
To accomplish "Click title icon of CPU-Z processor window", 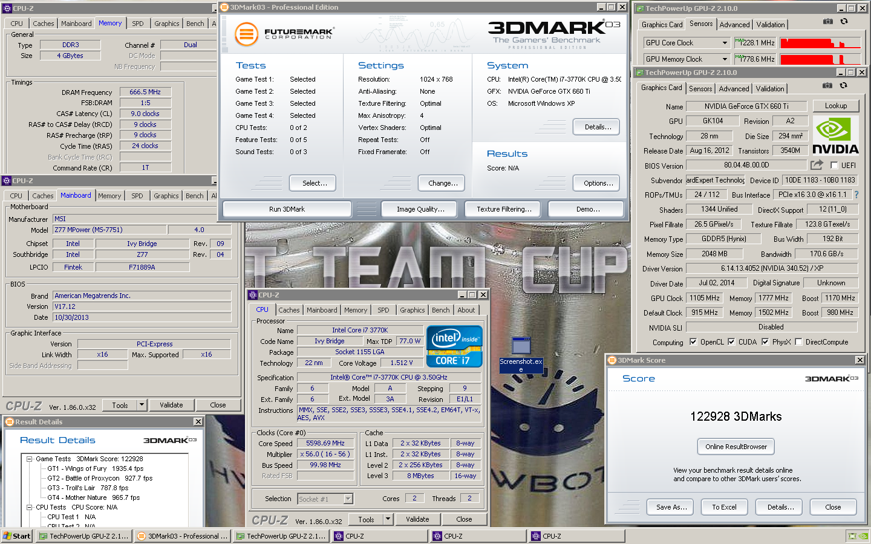I will [x=253, y=295].
